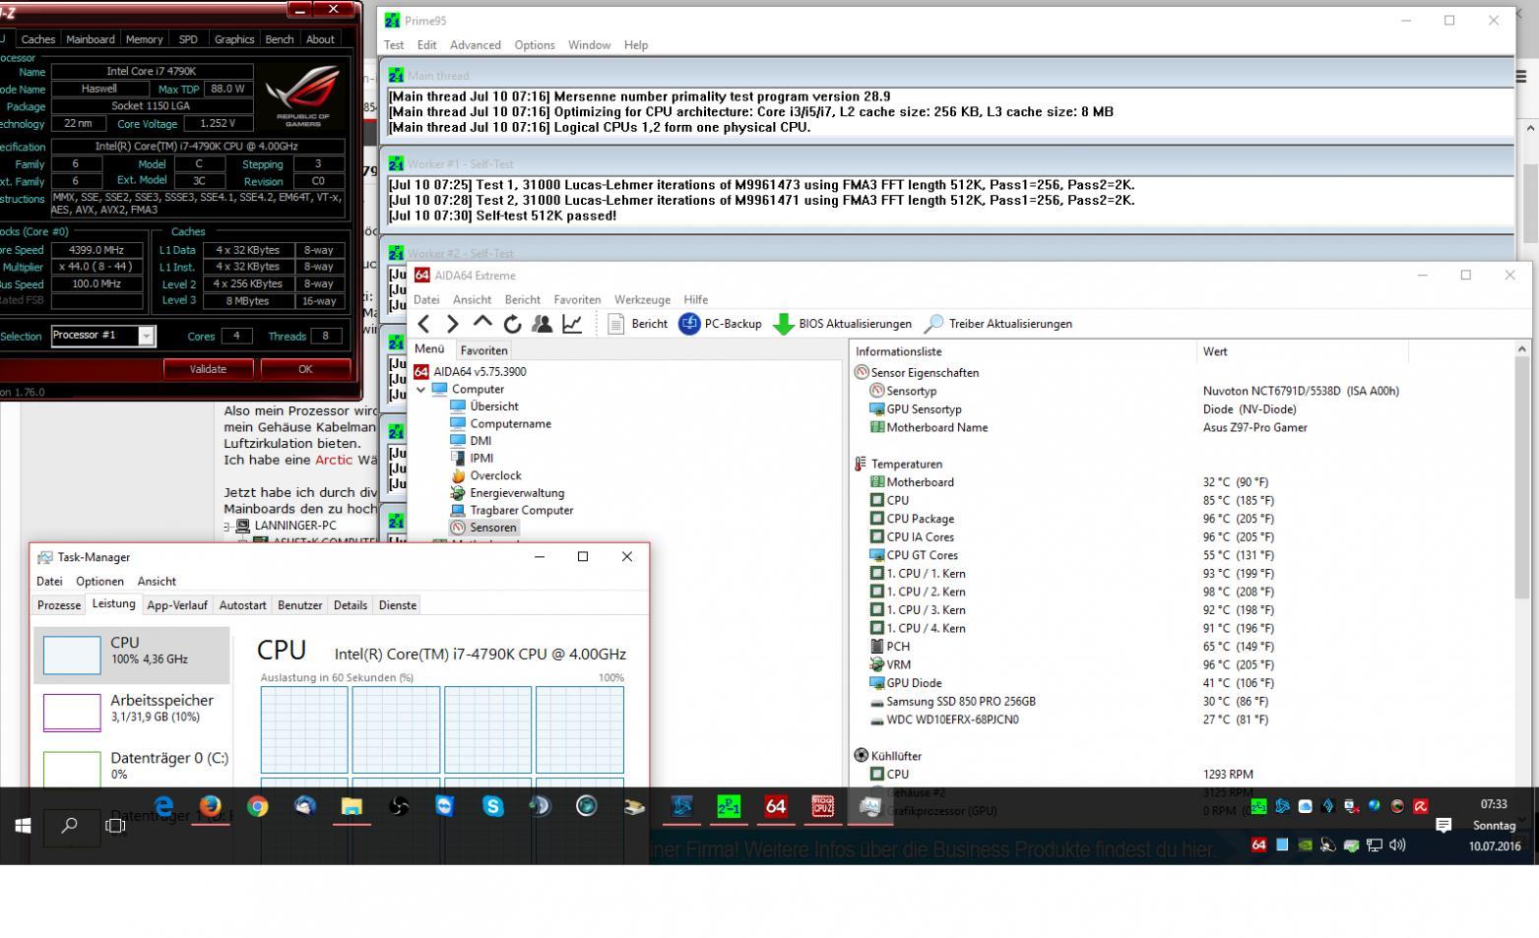Image resolution: width=1539 pixels, height=938 pixels.
Task: Open Window menu in Prime95
Action: click(589, 45)
